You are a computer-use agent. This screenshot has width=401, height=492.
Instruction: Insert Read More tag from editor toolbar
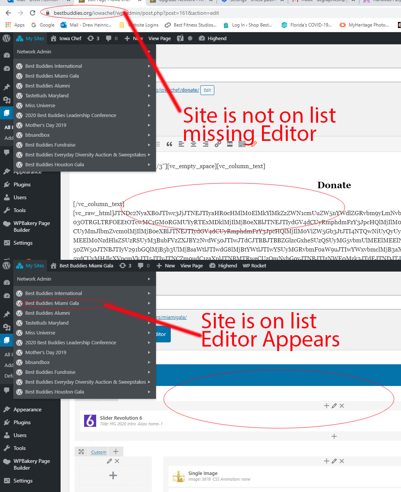pyautogui.click(x=230, y=144)
